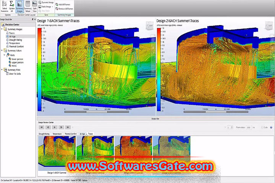
Task: Select the HVAC part
Action: pos(13,66)
